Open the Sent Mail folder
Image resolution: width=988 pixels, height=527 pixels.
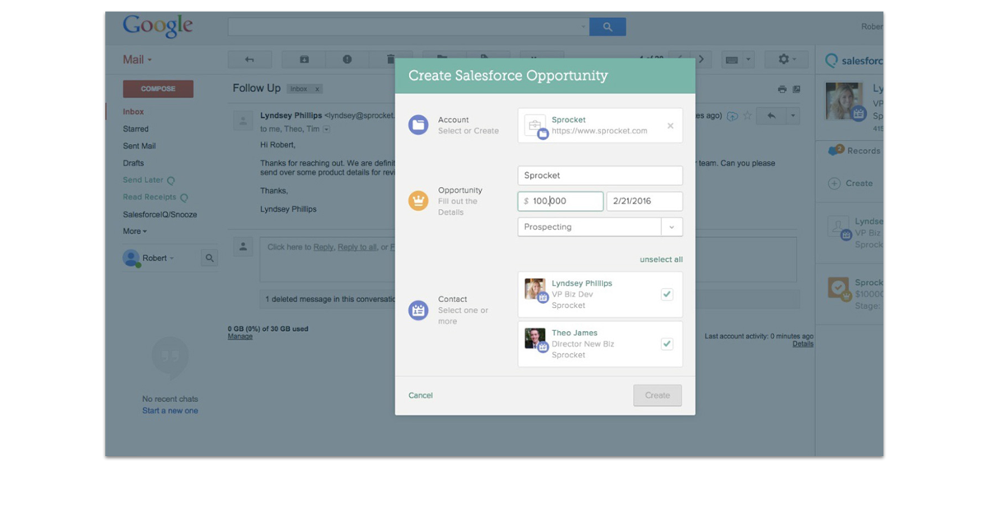point(139,146)
